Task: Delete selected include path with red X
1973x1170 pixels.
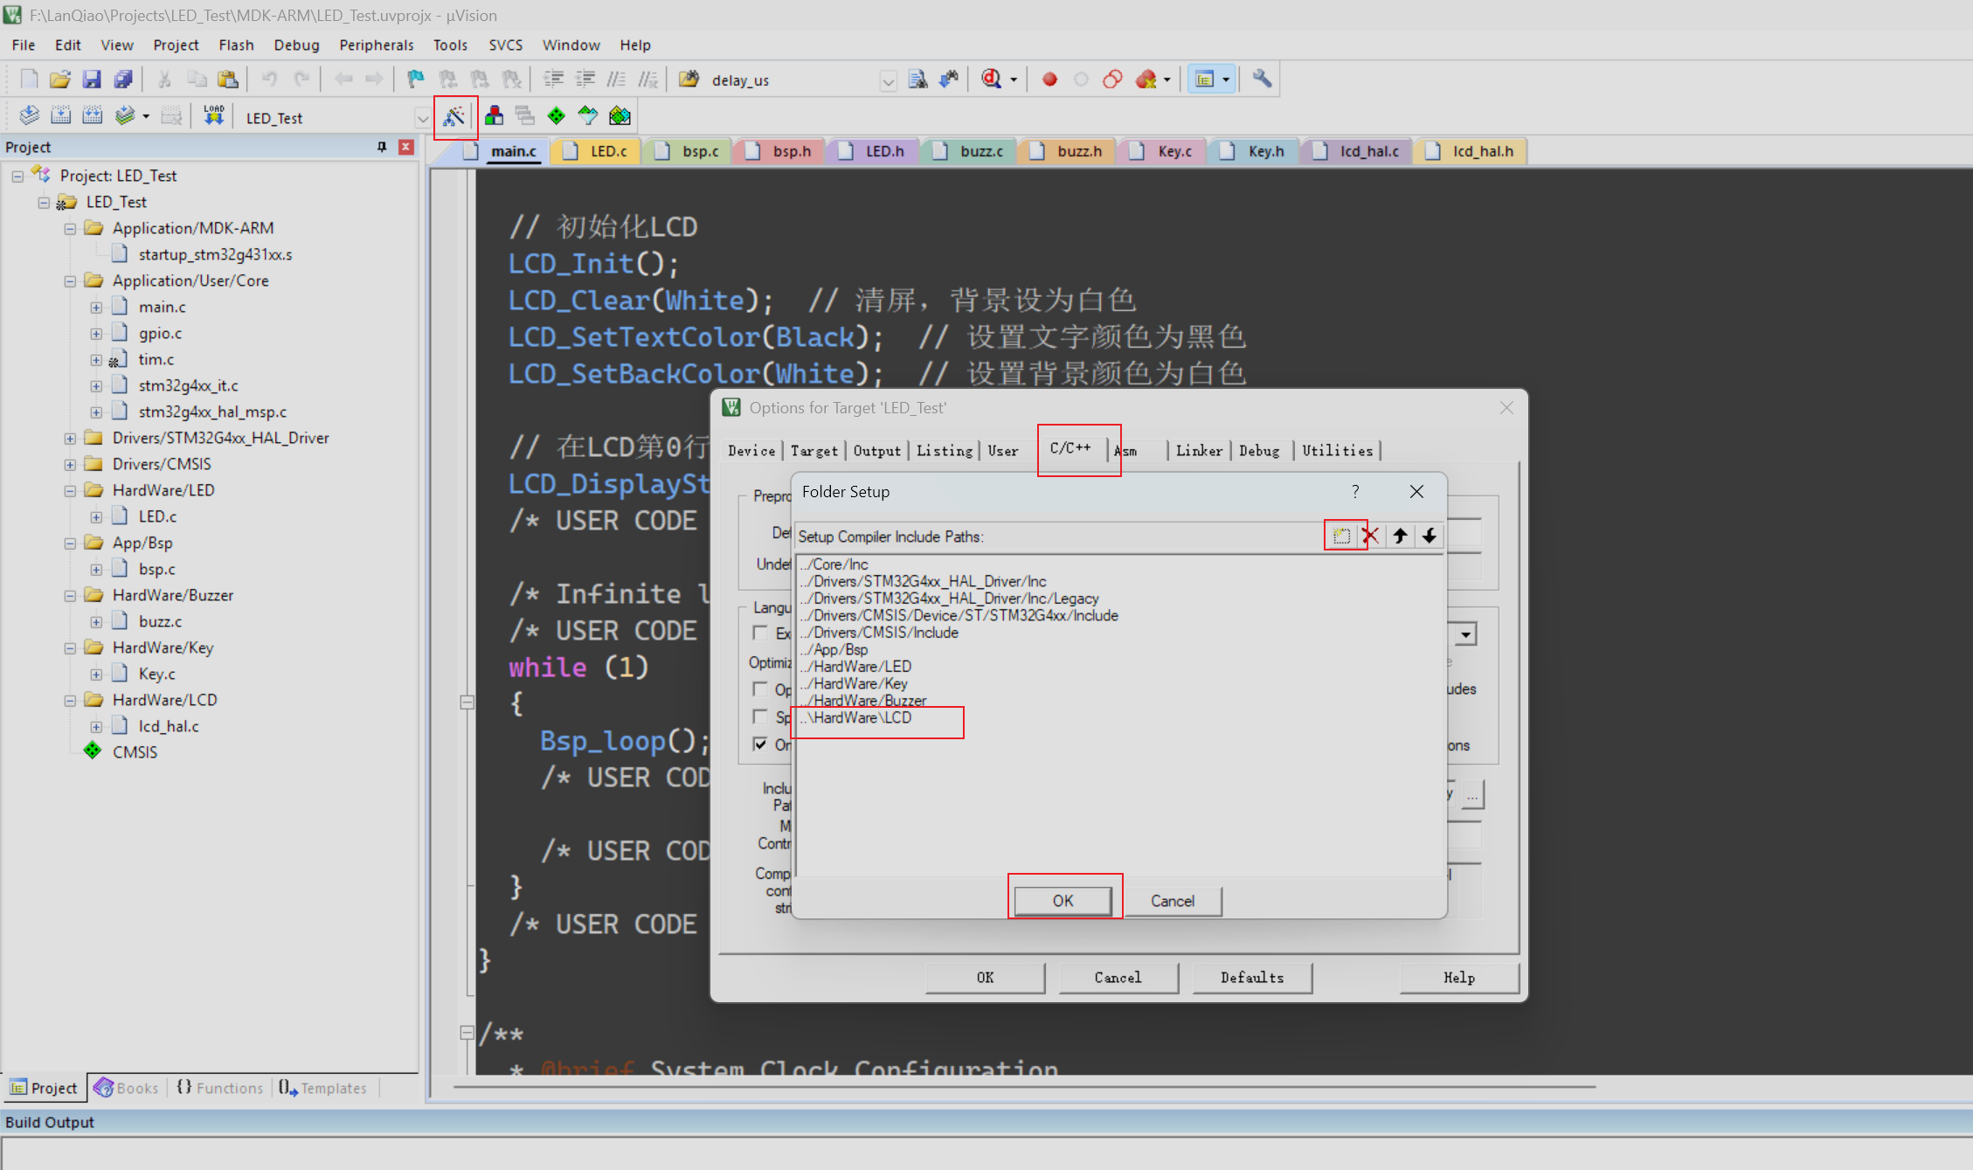Action: (1371, 536)
